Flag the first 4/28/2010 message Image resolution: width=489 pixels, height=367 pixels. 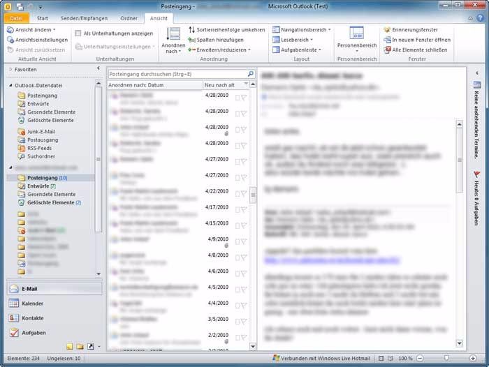pos(244,98)
